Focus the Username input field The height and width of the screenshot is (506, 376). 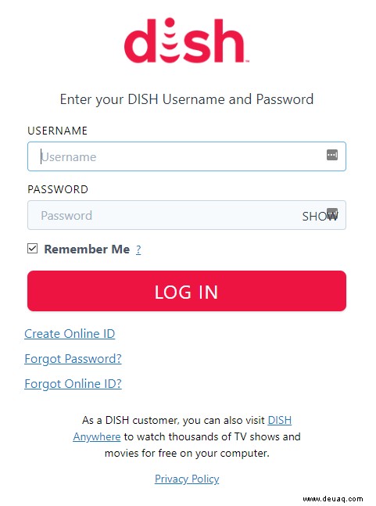[187, 156]
